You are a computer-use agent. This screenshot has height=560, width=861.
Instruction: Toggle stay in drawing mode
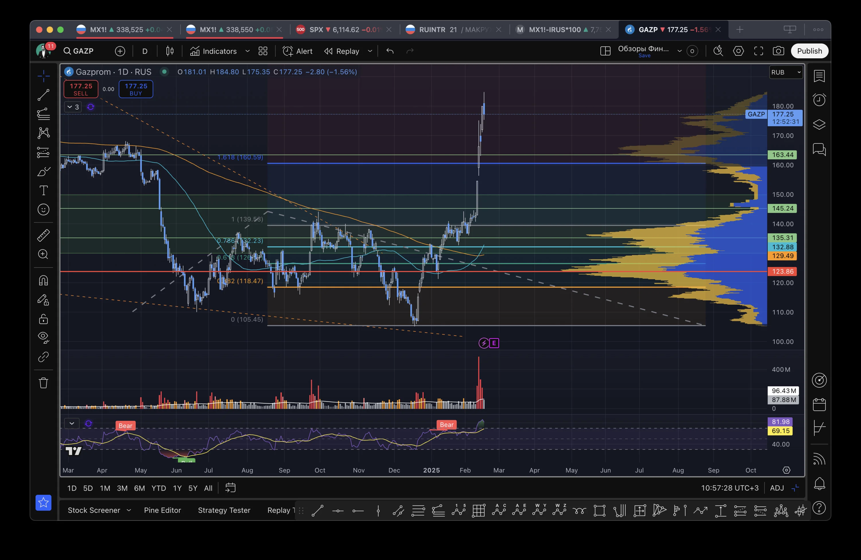(43, 300)
